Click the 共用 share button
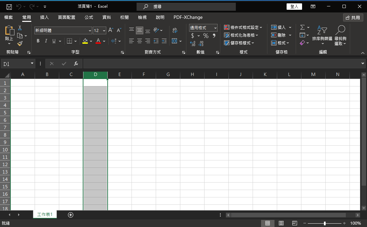367x227 pixels. 353,17
